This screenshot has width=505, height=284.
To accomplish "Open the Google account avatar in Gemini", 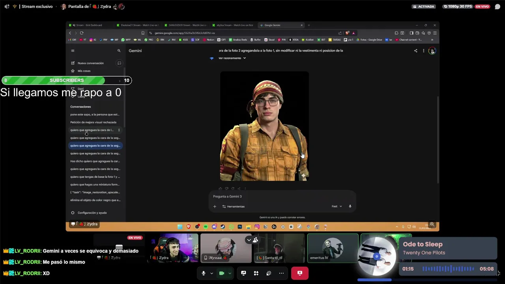I will pos(432,50).
